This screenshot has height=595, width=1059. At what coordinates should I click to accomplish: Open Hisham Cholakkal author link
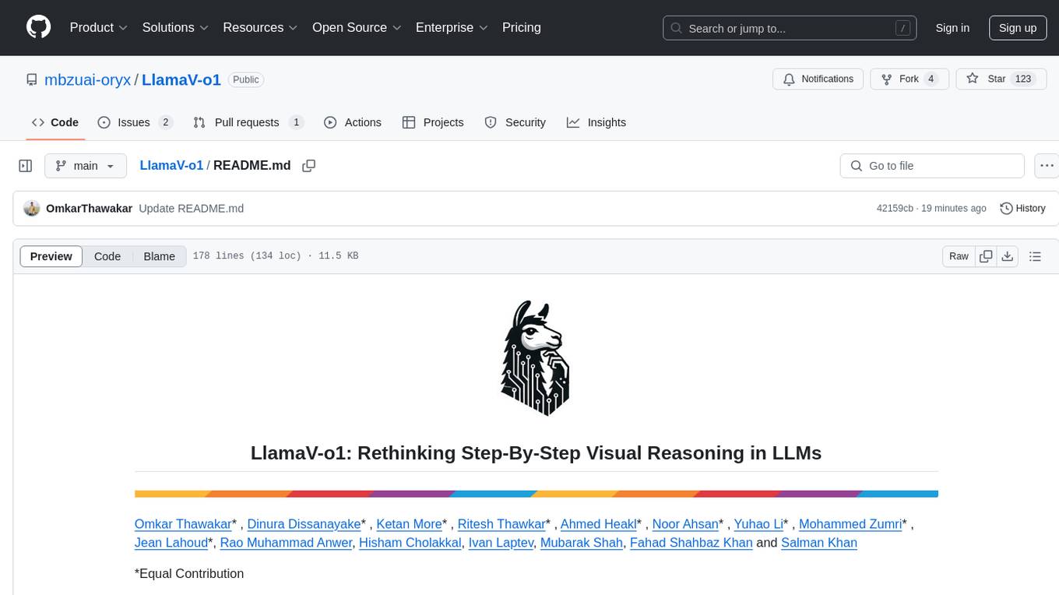pyautogui.click(x=410, y=543)
